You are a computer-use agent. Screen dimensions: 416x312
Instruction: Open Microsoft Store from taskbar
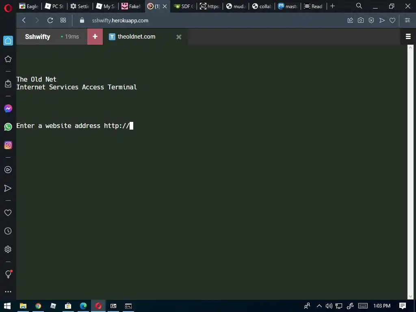(68, 306)
